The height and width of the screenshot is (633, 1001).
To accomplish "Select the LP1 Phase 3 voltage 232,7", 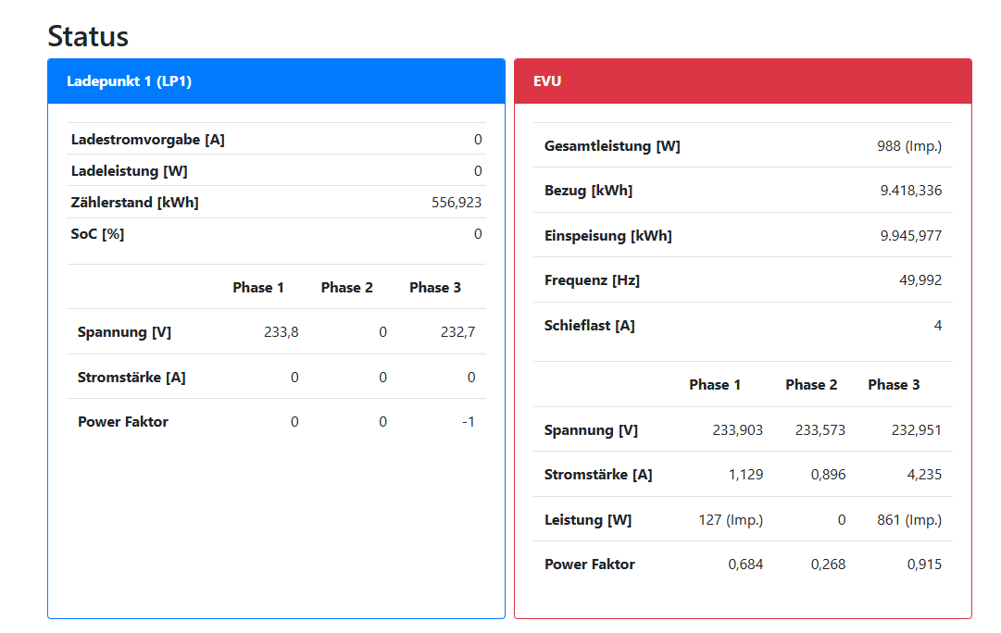I will [x=457, y=332].
